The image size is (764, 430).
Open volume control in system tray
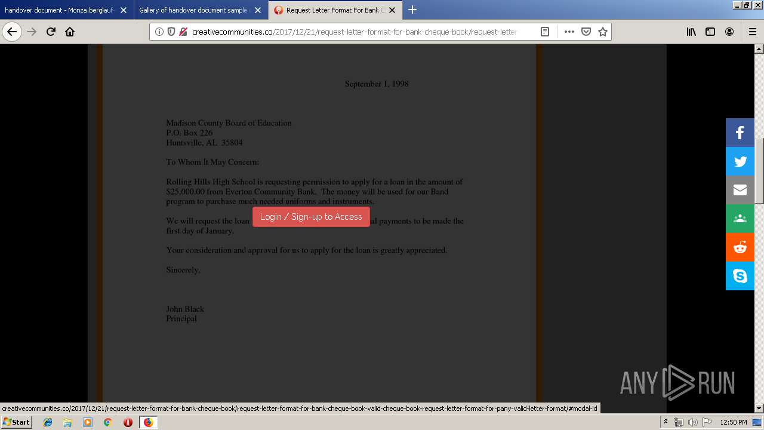click(693, 422)
